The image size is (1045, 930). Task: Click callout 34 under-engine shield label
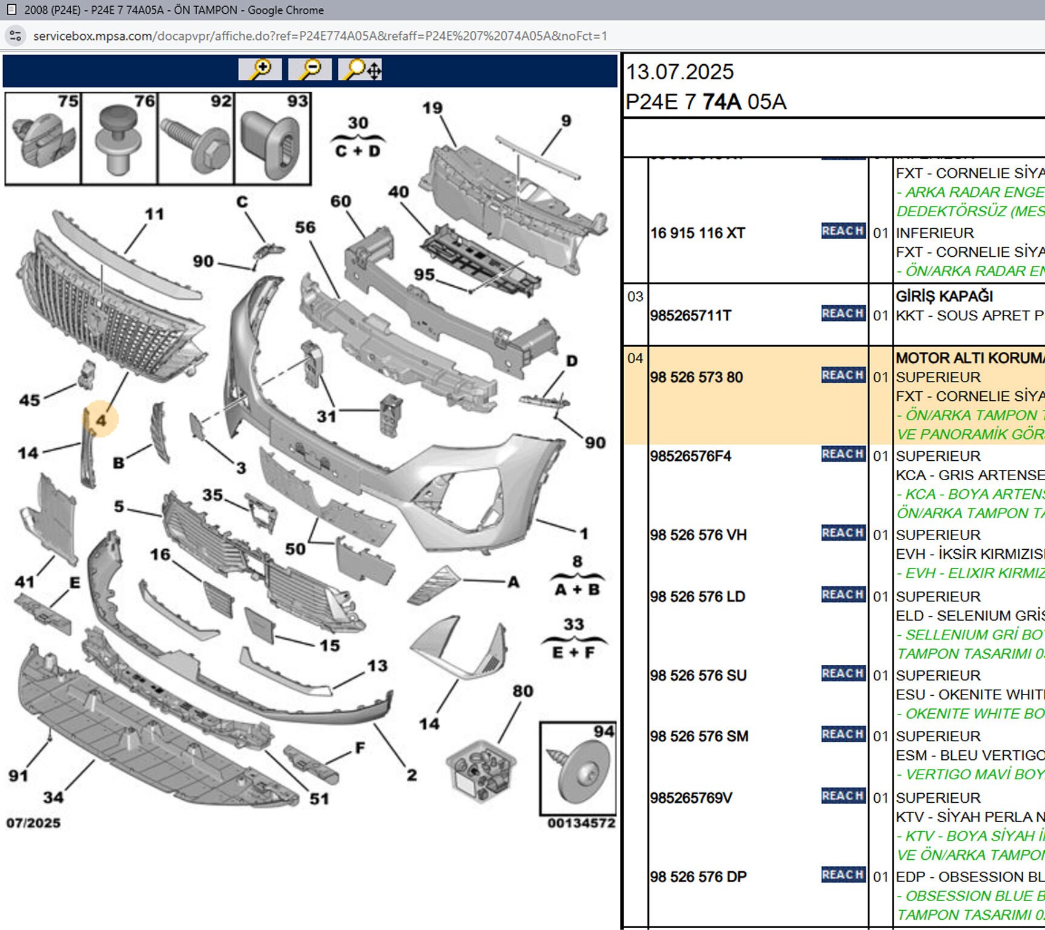53,797
